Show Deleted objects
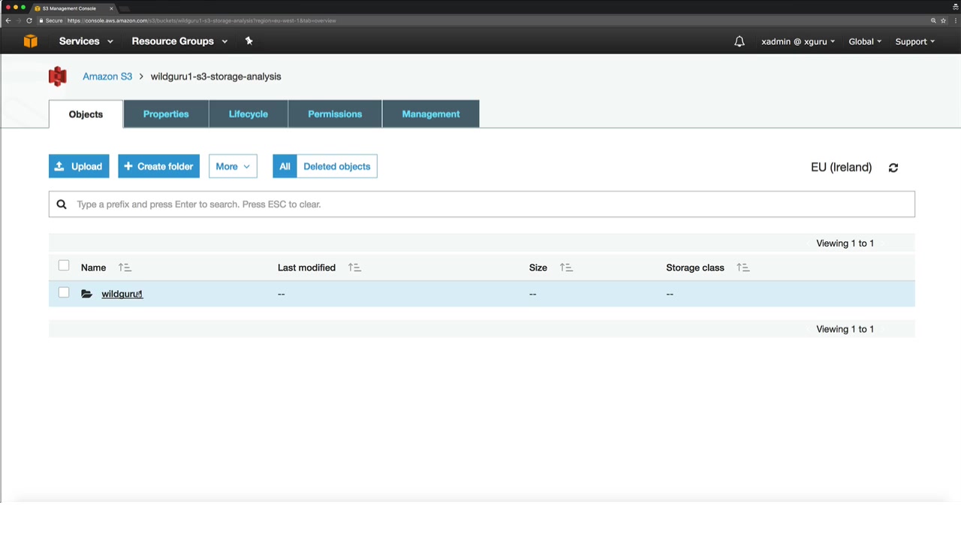 coord(337,166)
